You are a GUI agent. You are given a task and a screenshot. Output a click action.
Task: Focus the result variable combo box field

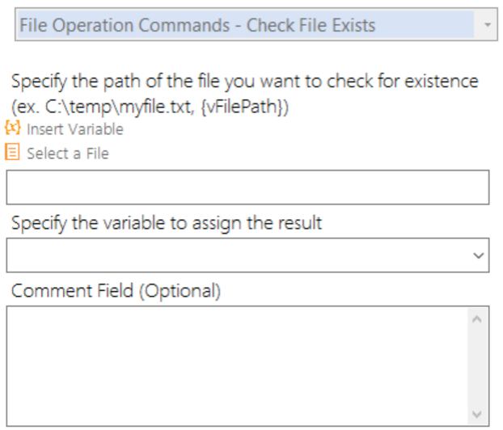[247, 255]
